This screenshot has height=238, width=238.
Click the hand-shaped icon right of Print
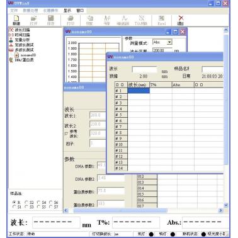click(89, 20)
